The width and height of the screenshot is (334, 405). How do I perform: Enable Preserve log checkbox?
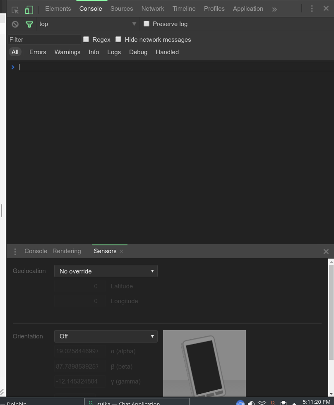pyautogui.click(x=147, y=24)
